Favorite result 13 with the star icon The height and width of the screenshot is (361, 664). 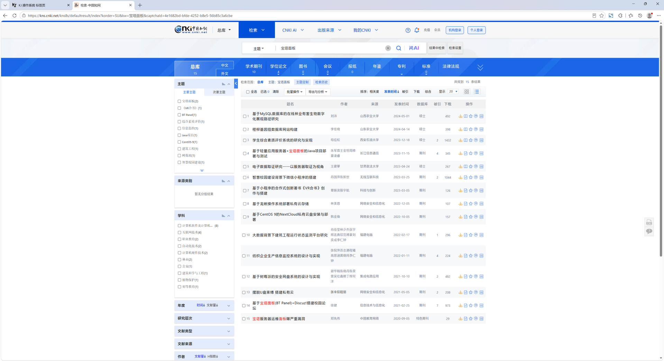[471, 292]
